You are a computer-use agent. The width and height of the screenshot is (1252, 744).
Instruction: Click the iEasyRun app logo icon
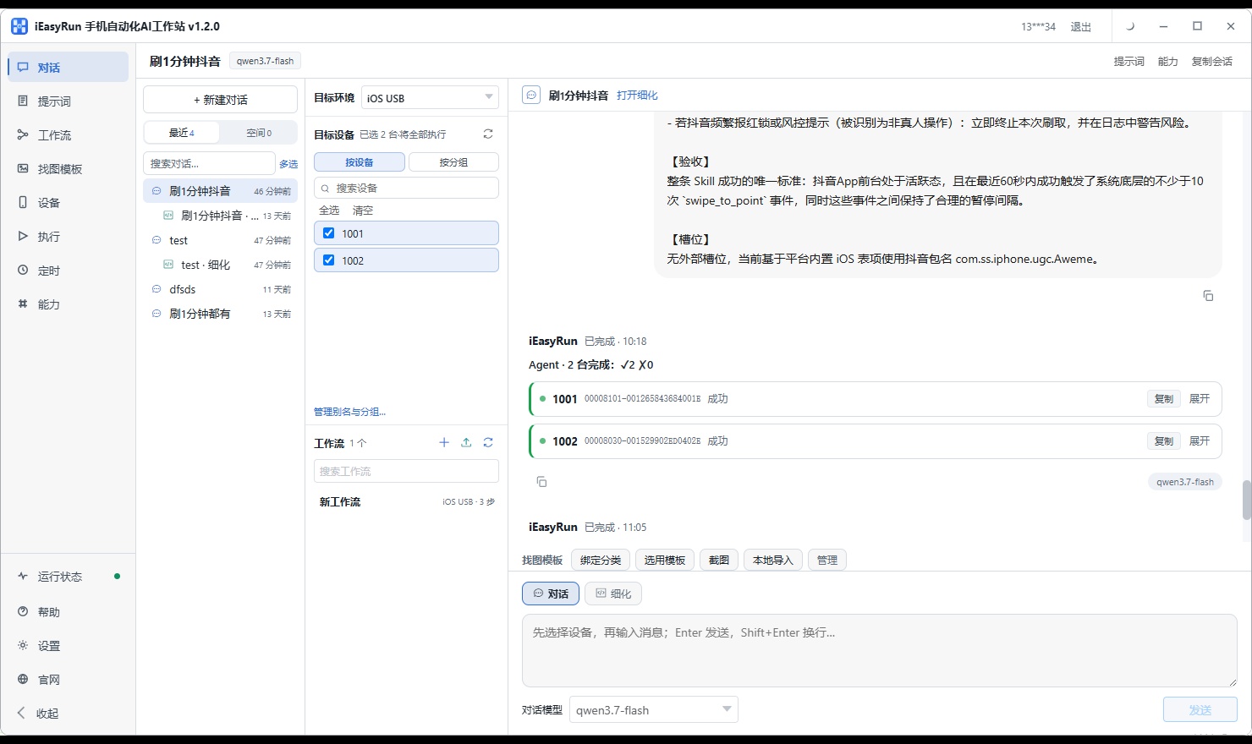pyautogui.click(x=19, y=26)
